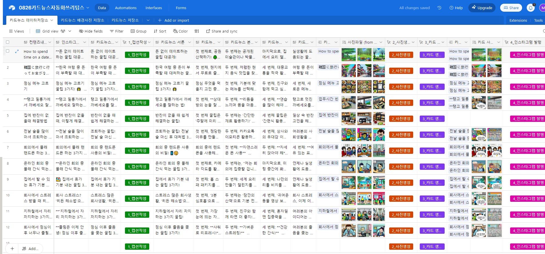Run the 2_사진생성 button in row 7
The height and width of the screenshot is (254, 545).
tap(401, 151)
